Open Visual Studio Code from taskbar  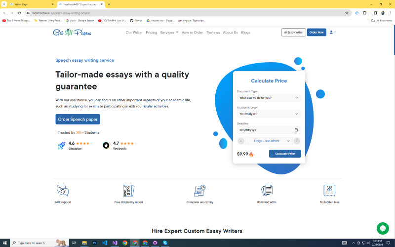pyautogui.click(x=105, y=243)
